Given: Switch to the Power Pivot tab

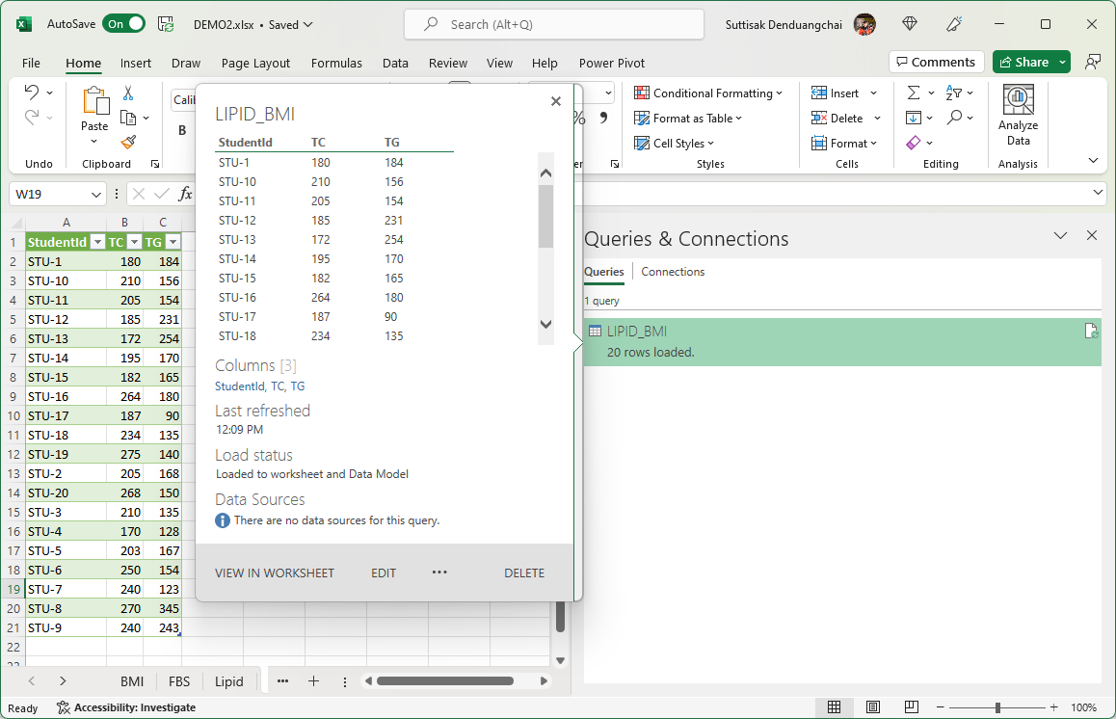Looking at the screenshot, I should [611, 63].
